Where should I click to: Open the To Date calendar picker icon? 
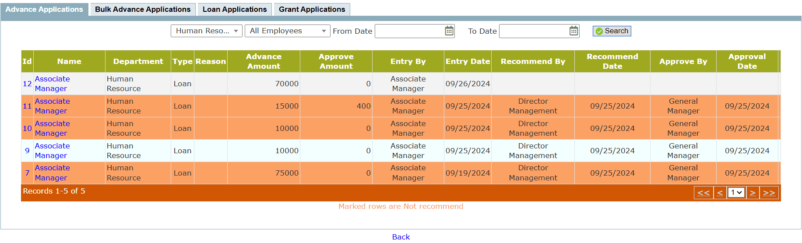pos(573,31)
